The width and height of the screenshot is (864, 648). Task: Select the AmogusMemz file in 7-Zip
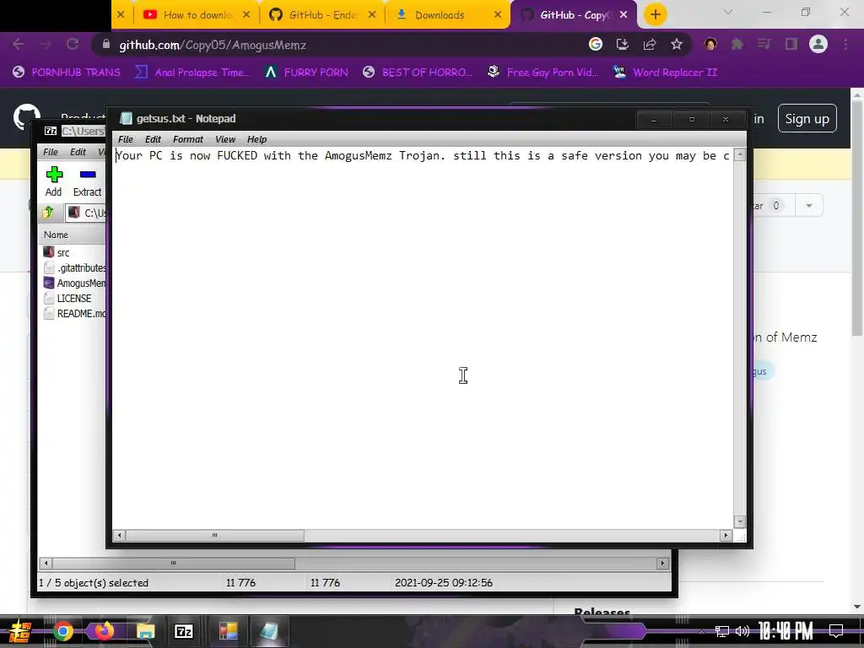pyautogui.click(x=74, y=283)
